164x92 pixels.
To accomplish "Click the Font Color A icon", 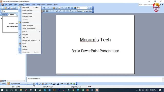I will point(70,11).
